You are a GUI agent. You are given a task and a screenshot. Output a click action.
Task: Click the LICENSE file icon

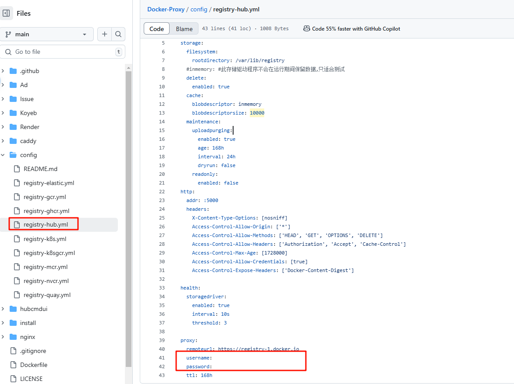click(13, 379)
